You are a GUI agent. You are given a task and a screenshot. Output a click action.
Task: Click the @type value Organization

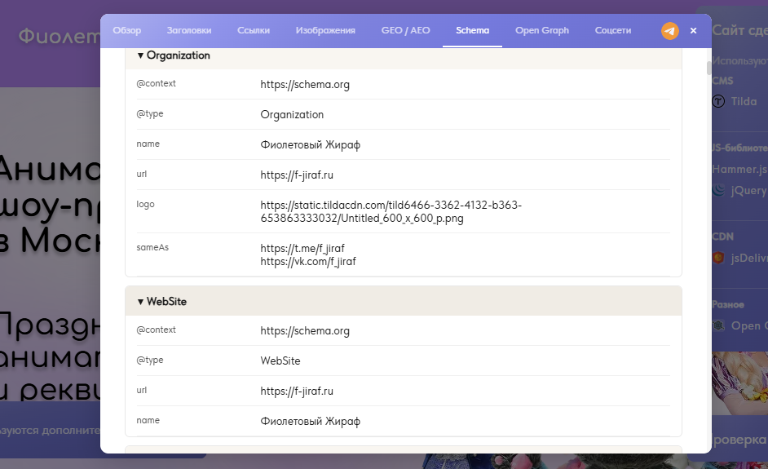292,115
